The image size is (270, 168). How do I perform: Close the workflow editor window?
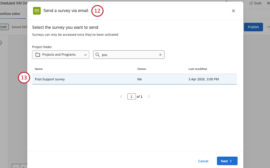(268, 3)
